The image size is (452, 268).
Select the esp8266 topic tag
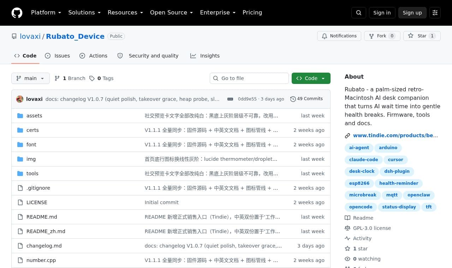[x=359, y=183]
